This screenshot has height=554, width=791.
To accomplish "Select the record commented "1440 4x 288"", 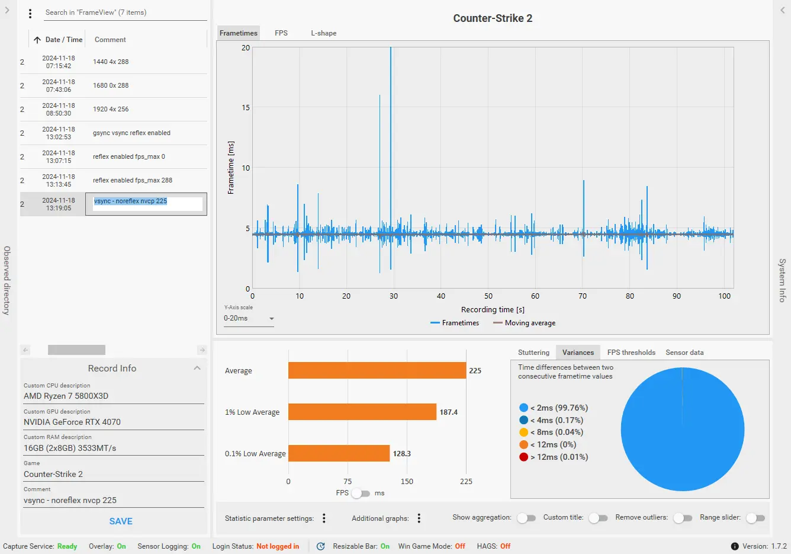I will 114,62.
